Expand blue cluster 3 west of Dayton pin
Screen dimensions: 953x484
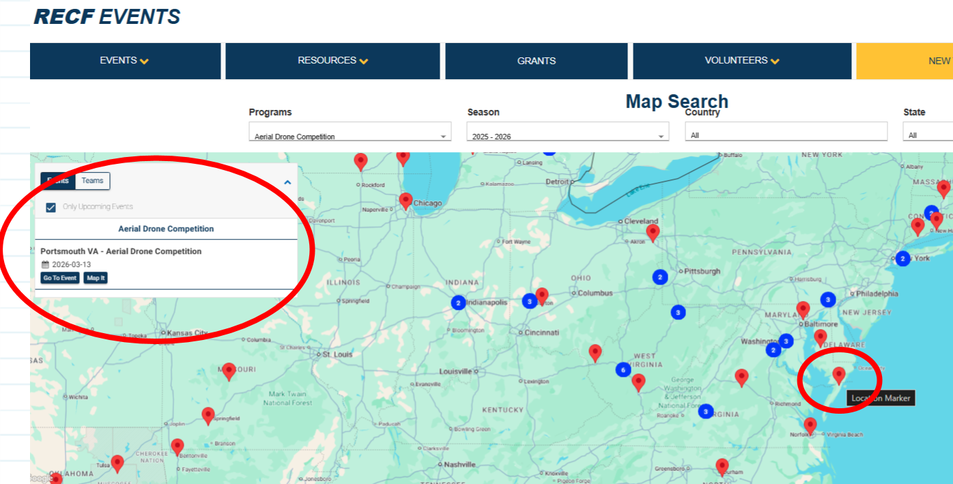click(529, 300)
